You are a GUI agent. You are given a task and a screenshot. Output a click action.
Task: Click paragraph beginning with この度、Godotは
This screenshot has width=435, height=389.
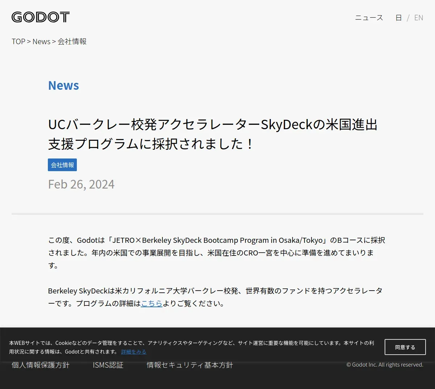216,253
